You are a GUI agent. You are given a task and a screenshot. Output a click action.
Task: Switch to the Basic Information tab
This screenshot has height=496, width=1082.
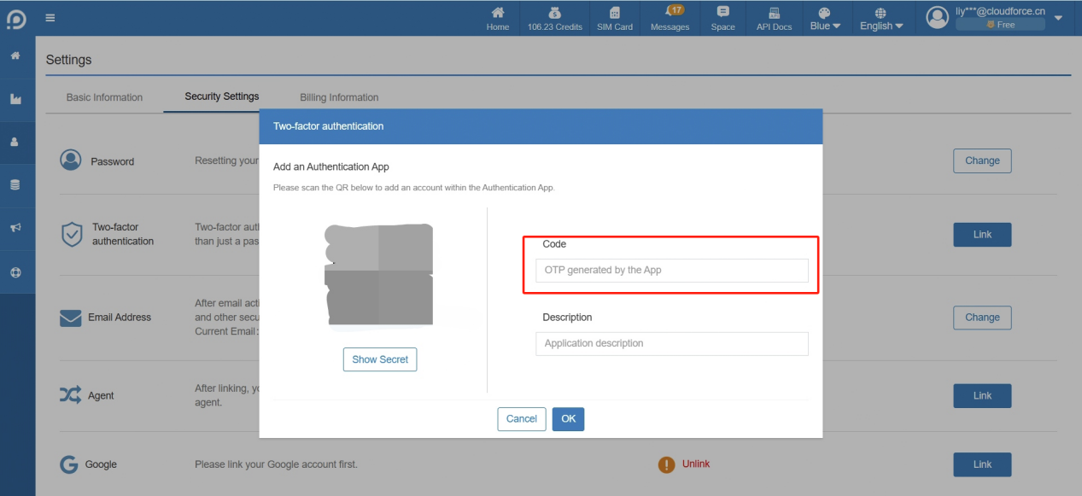tap(104, 97)
